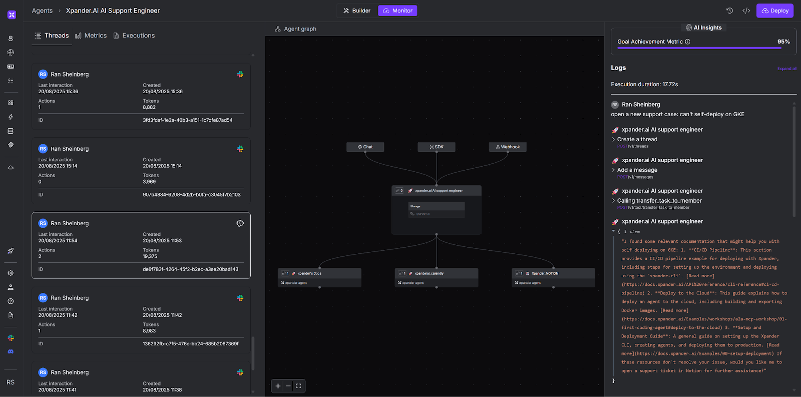The width and height of the screenshot is (801, 397).
Task: Open the Executions tab
Action: point(134,36)
